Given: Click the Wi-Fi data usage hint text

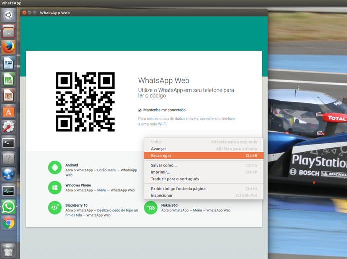Looking at the screenshot, I should [187, 121].
